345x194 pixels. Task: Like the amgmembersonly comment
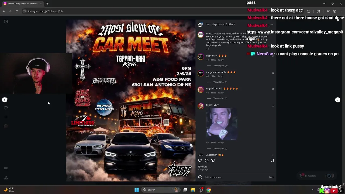point(273,73)
